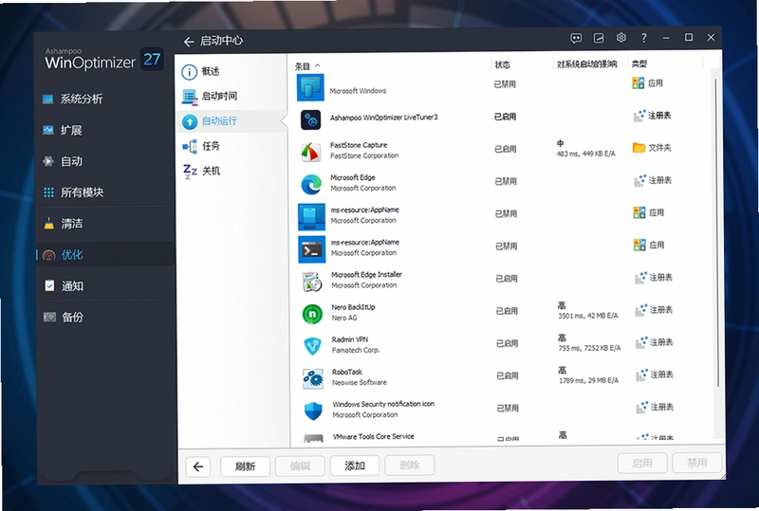This screenshot has height=511, width=759.
Task: Select the Microsoft Windows entry icon
Action: pyautogui.click(x=310, y=87)
